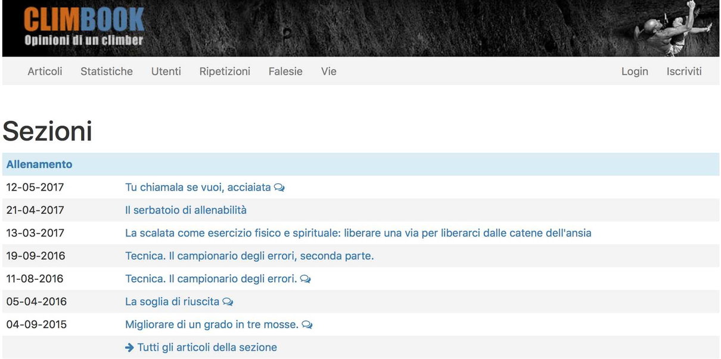Open 'La scalata come esercizio fisico e spirituale' article

pyautogui.click(x=358, y=233)
